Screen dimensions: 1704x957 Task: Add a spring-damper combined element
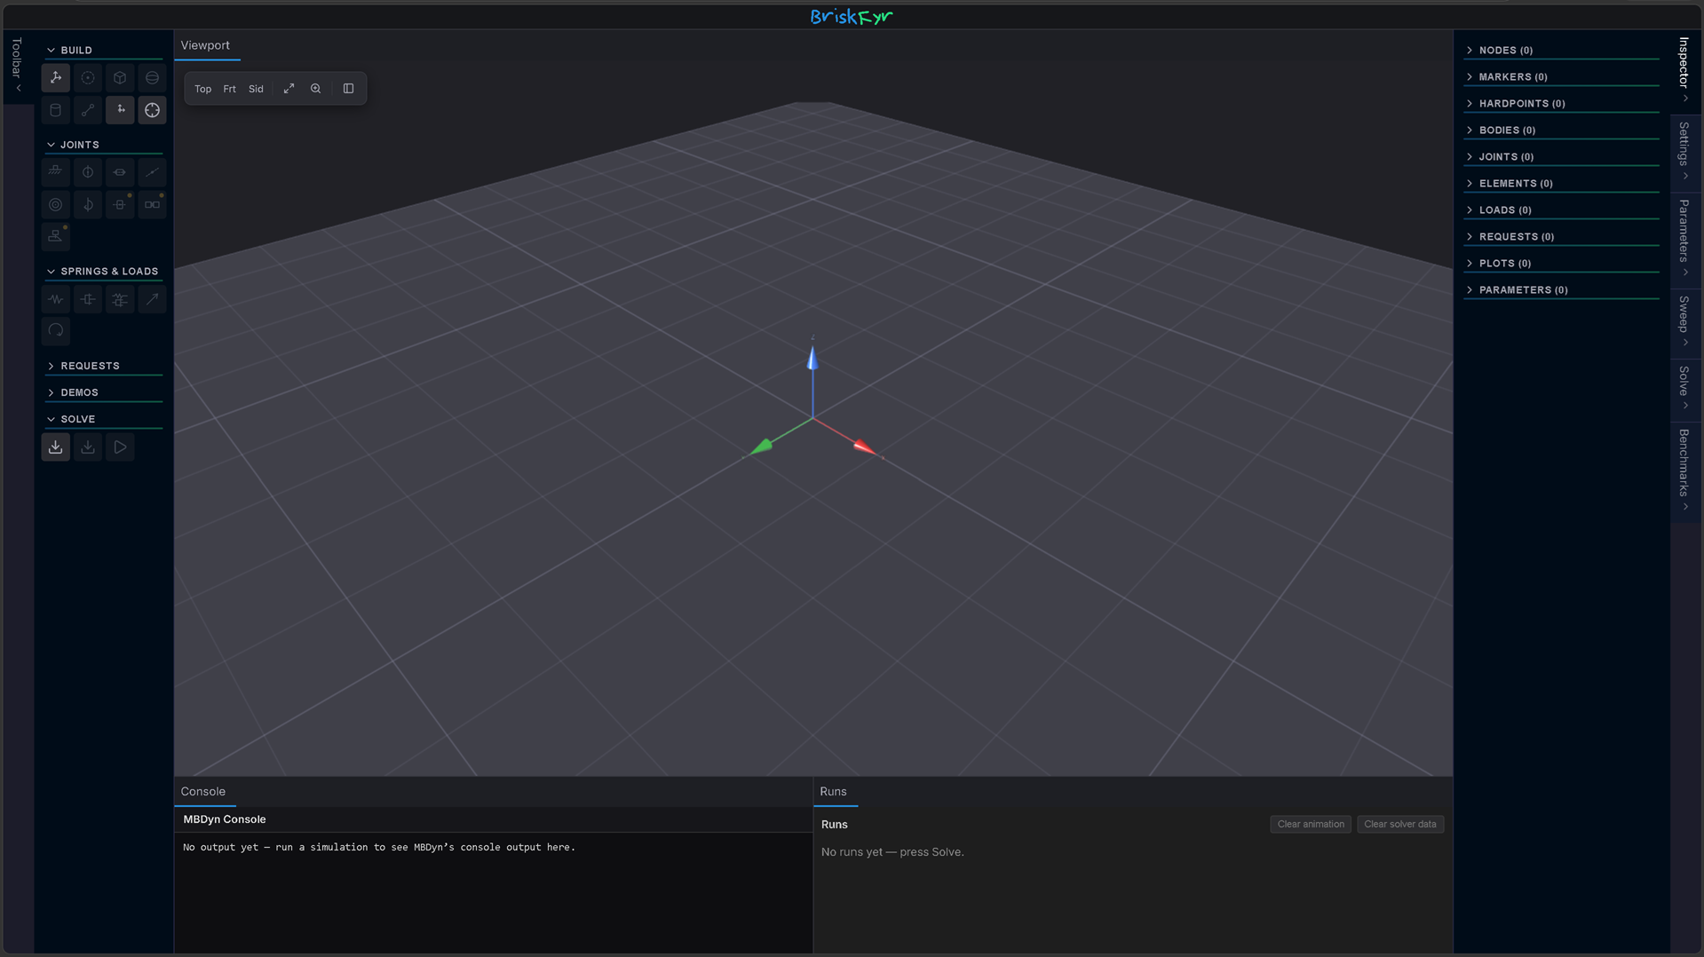(120, 299)
